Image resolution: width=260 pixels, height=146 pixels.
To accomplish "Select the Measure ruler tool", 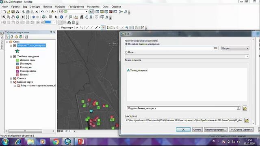I will [x=76, y=17].
